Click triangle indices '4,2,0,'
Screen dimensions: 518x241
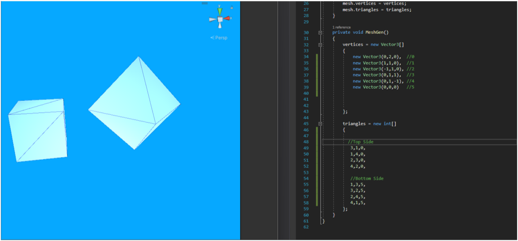(358, 166)
